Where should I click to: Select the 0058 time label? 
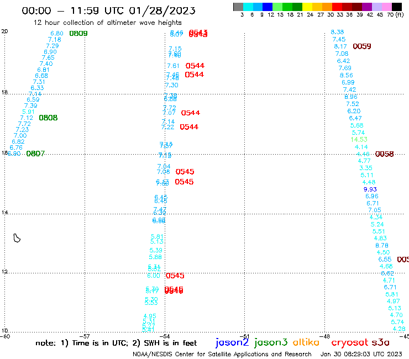tap(384, 154)
